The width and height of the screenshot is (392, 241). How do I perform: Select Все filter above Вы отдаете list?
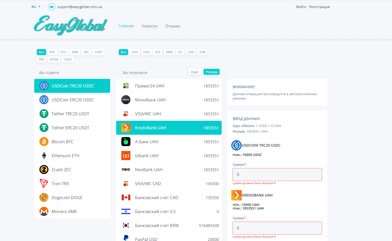click(x=41, y=52)
